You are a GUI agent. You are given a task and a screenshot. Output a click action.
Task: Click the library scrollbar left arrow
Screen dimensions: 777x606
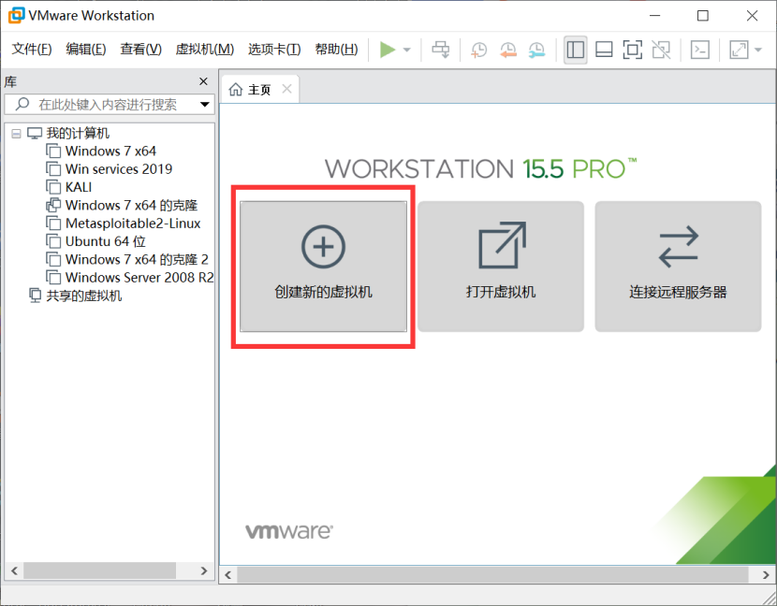click(x=14, y=570)
